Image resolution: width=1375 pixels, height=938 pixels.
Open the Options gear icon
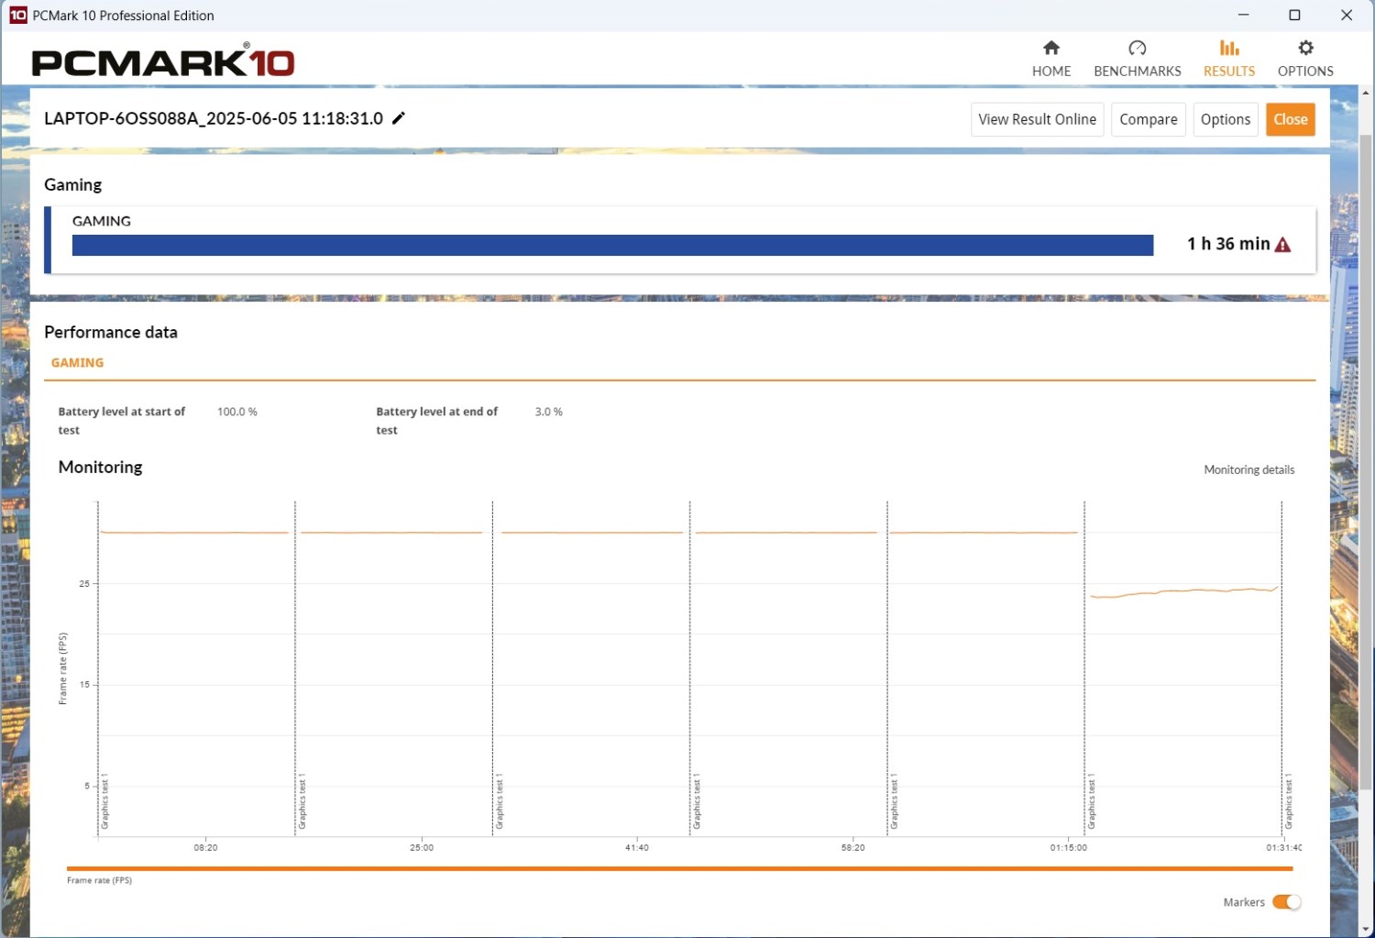point(1305,48)
